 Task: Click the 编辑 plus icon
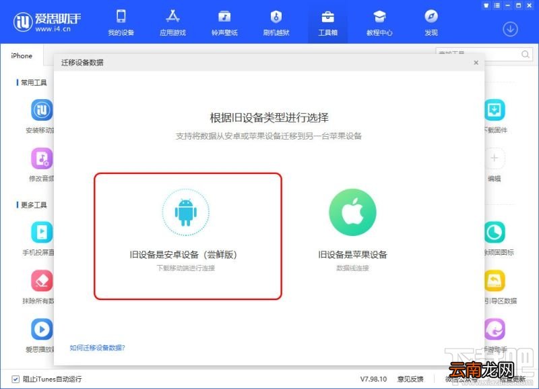(495, 158)
